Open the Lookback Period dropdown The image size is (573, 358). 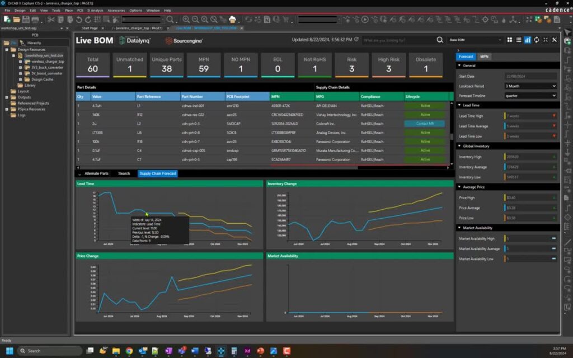[x=530, y=86]
